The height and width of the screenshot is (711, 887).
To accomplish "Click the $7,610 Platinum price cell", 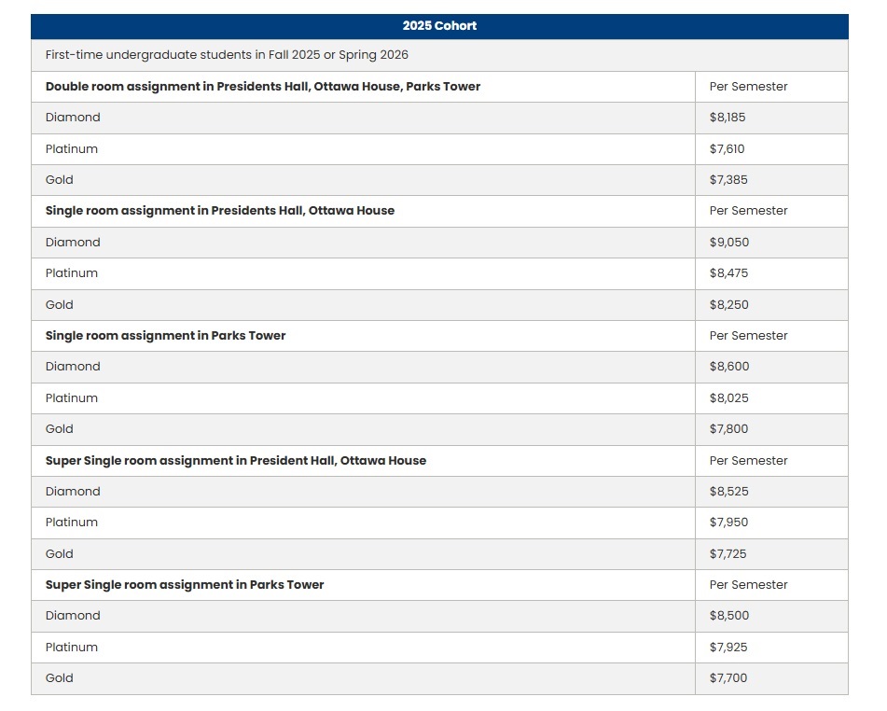I will coord(728,149).
